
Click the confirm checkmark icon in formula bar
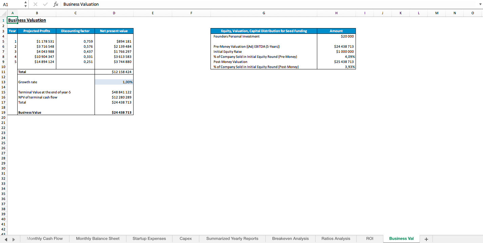click(x=45, y=4)
